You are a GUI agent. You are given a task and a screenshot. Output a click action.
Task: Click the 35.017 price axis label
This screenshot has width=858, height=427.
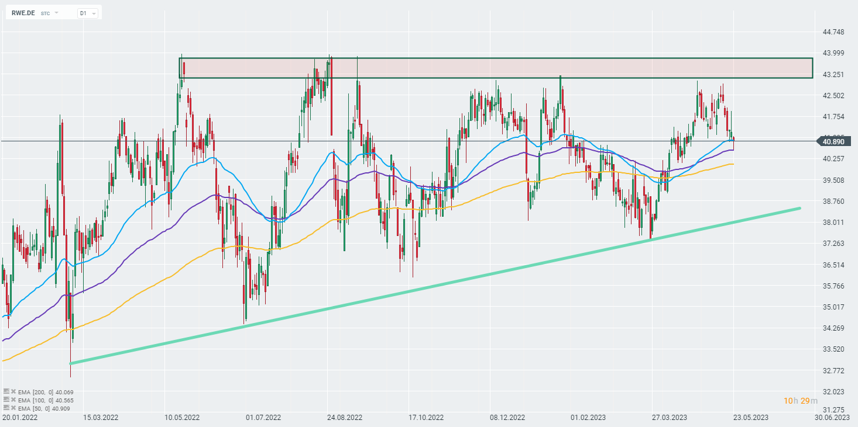tap(833, 307)
